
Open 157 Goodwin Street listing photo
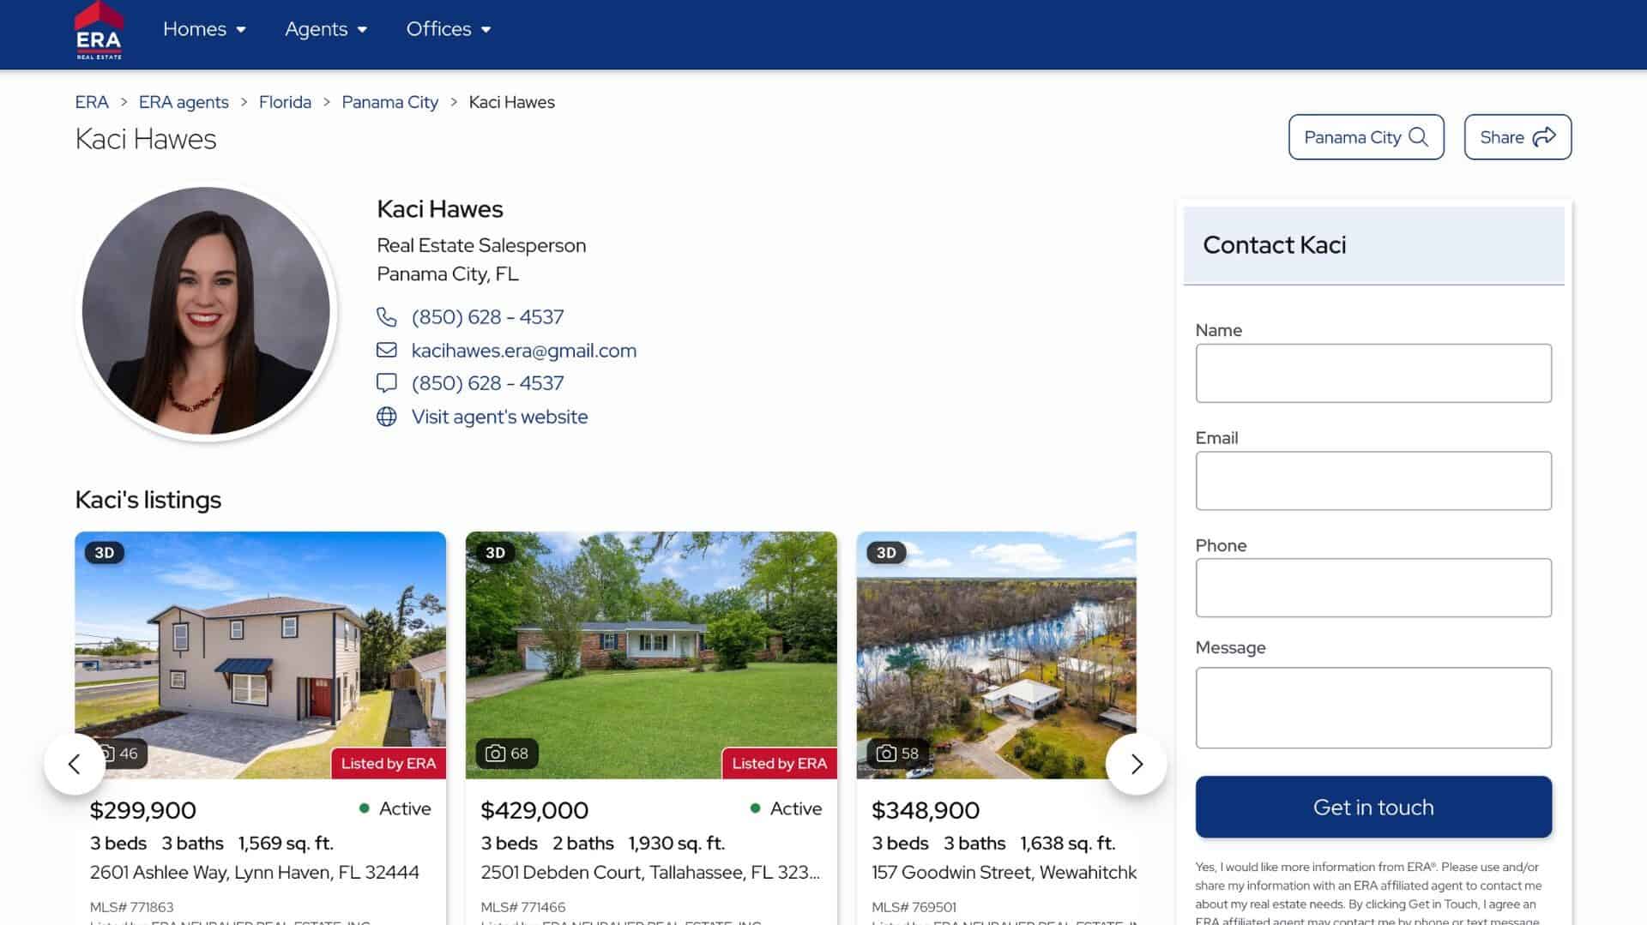996,655
